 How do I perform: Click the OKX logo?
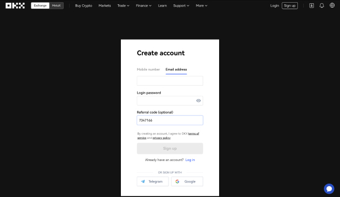15,5
